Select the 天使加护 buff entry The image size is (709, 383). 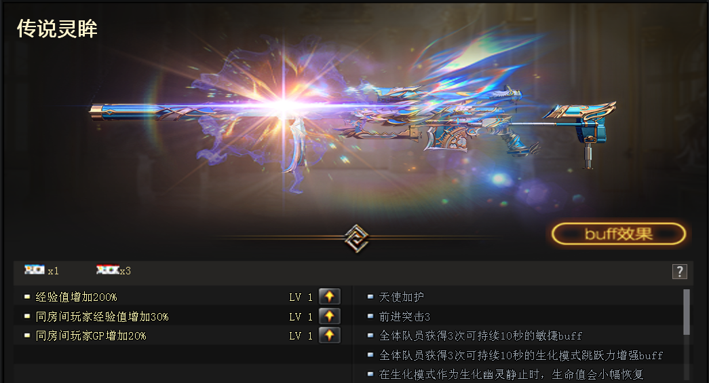pos(402,297)
